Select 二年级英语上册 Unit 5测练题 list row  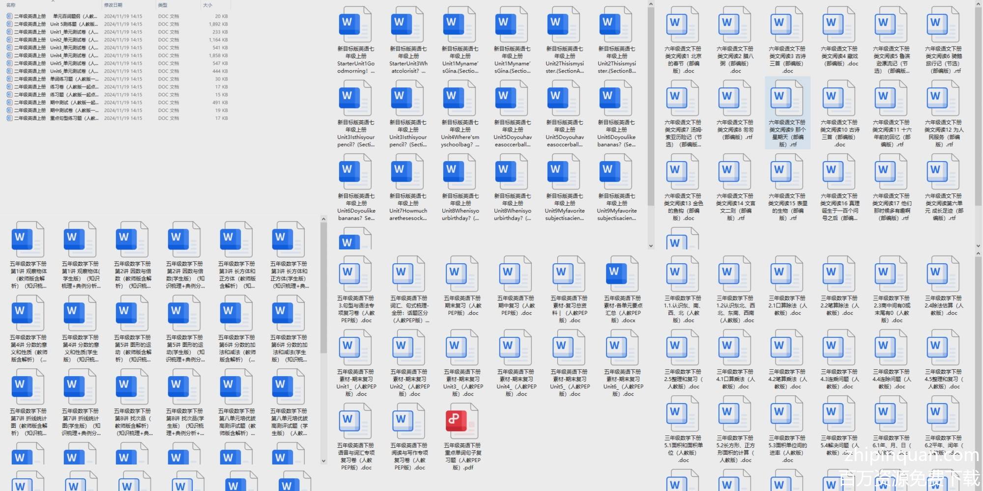[117, 24]
